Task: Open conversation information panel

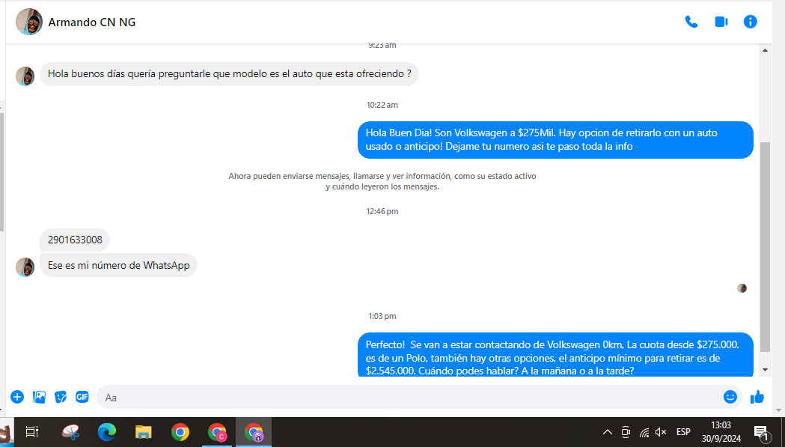Action: coord(750,22)
